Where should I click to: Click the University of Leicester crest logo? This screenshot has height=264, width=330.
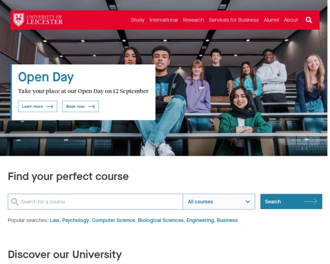[19, 20]
